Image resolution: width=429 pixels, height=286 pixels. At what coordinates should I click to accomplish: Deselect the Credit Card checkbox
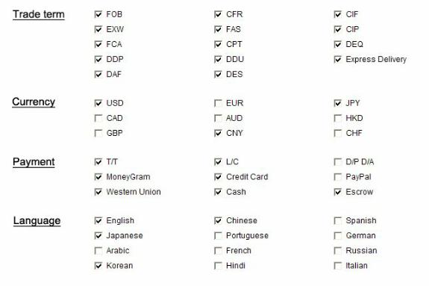pos(218,177)
